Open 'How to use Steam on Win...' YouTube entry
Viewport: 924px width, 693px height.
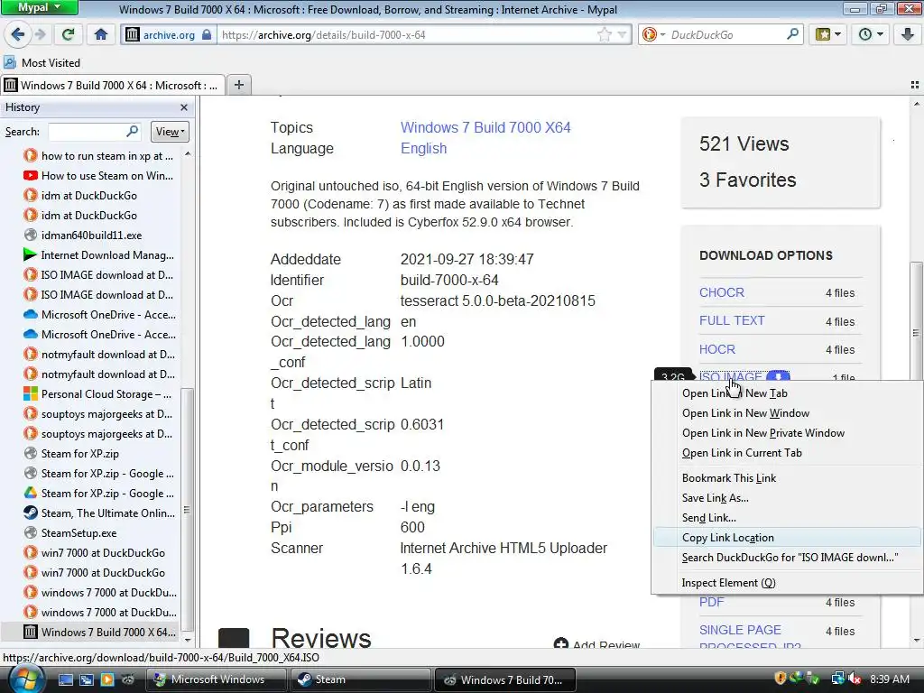tap(98, 176)
